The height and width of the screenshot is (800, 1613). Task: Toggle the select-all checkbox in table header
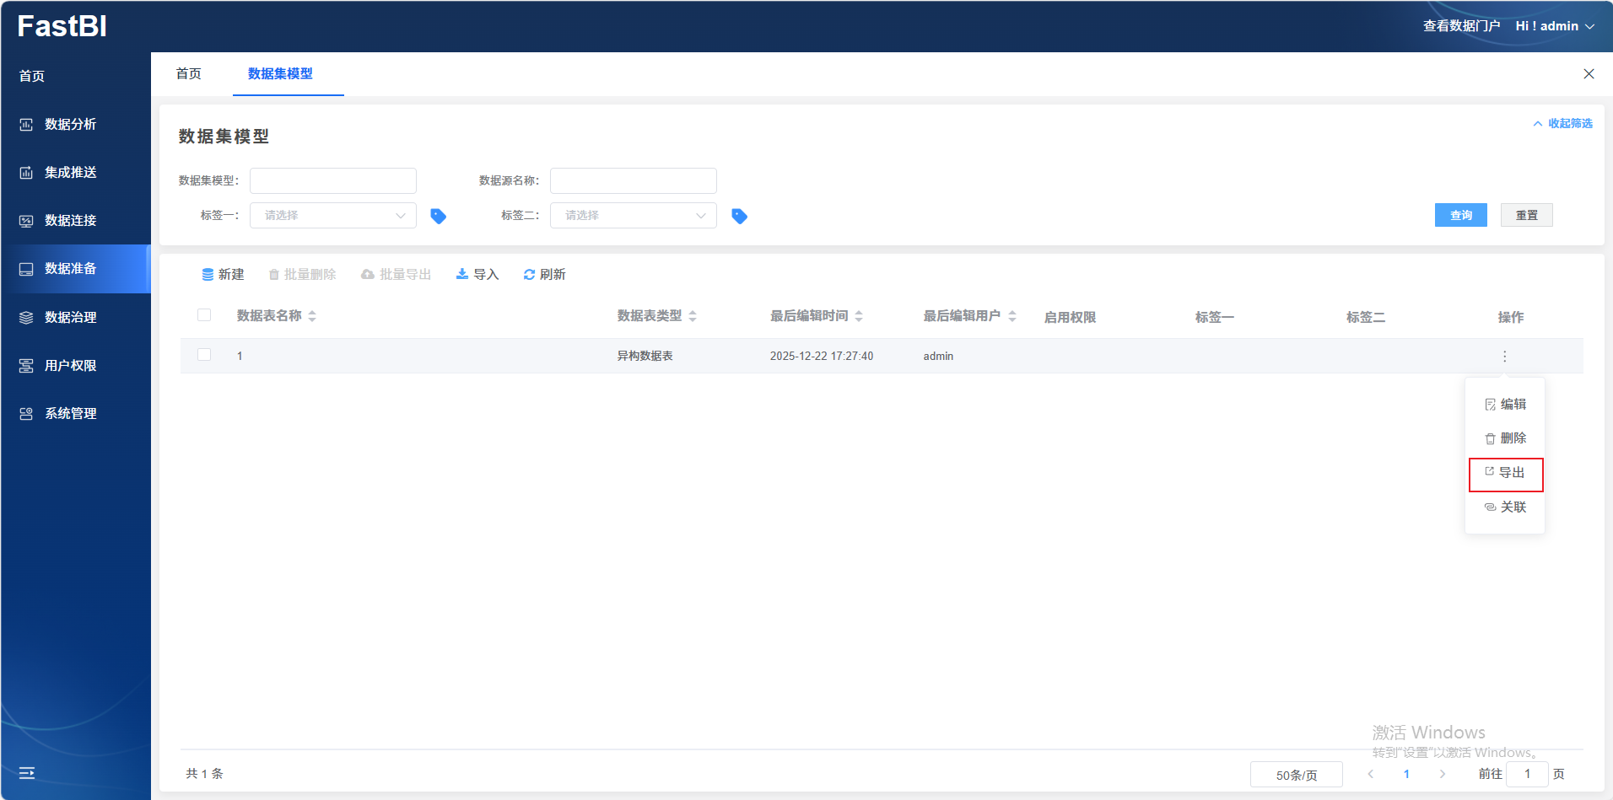coord(204,315)
